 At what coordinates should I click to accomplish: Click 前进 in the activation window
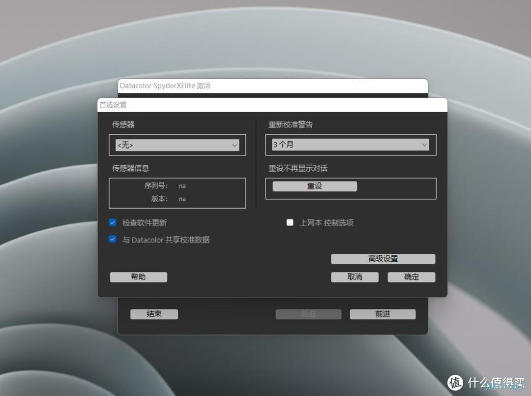383,314
